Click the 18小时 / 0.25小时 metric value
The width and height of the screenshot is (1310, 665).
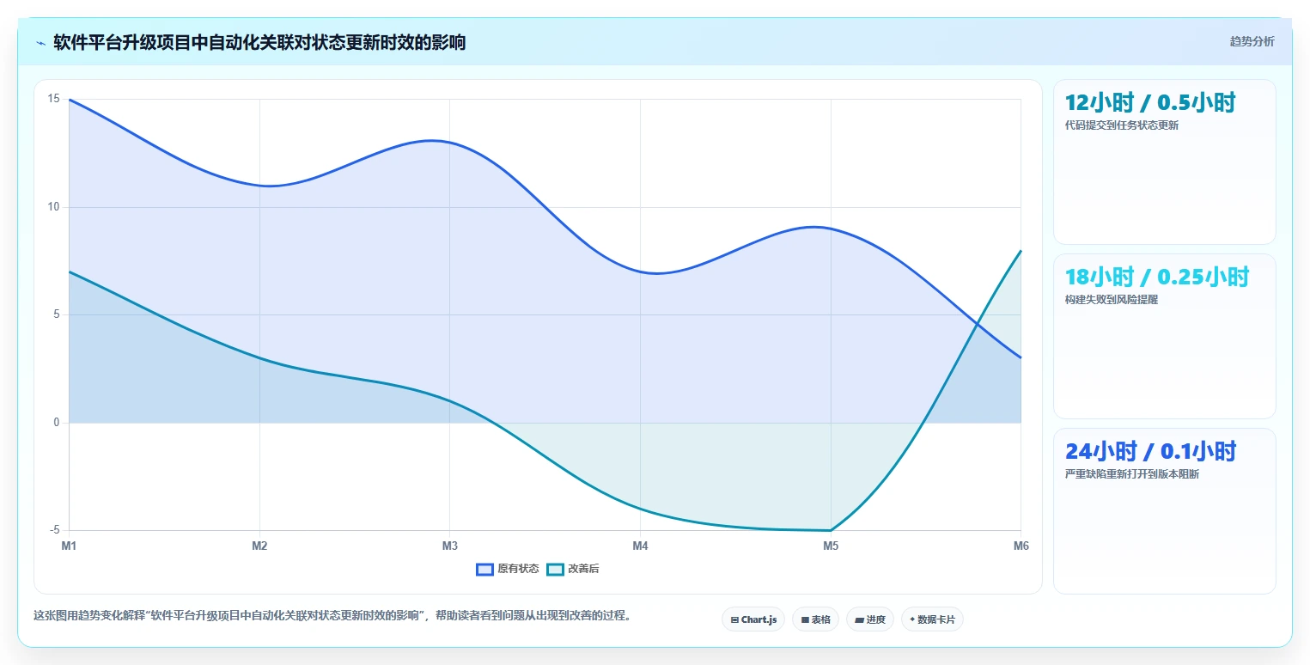tap(1157, 277)
